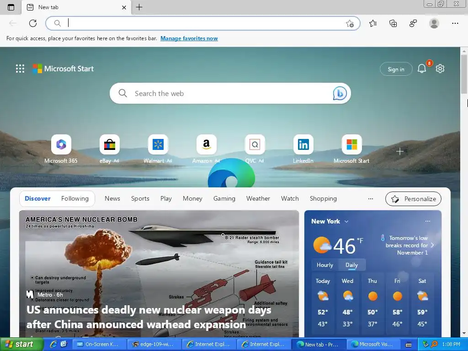
Task: Switch weather forecast to Daily
Action: [351, 265]
